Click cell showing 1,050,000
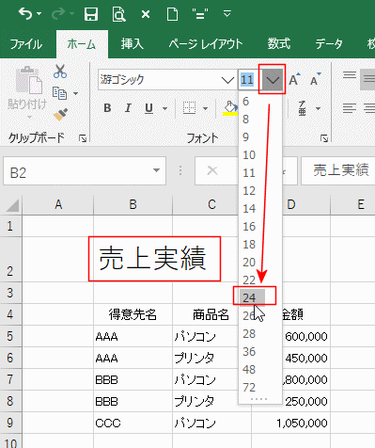This screenshot has height=448, width=375. click(x=290, y=424)
